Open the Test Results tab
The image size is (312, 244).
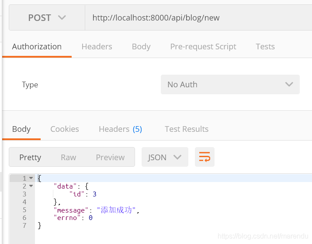(x=187, y=129)
